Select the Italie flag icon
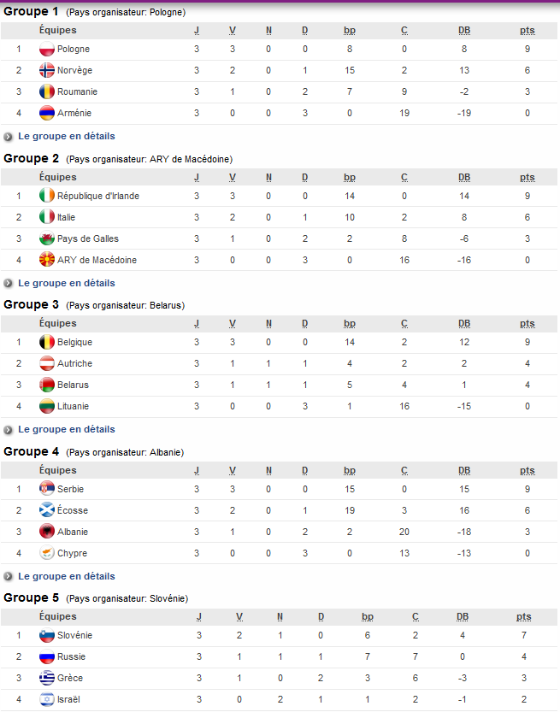The width and height of the screenshot is (560, 712). pos(47,217)
